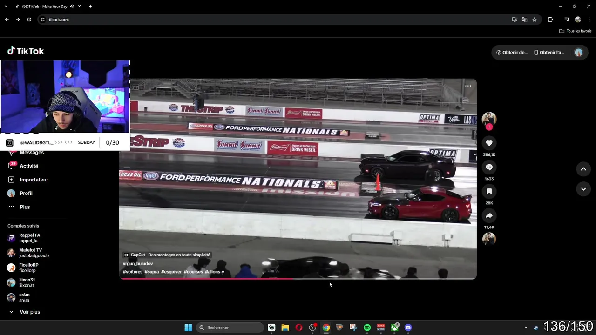This screenshot has height=335, width=596.
Task: Mute the TikTok tab audio
Action: coord(72,7)
